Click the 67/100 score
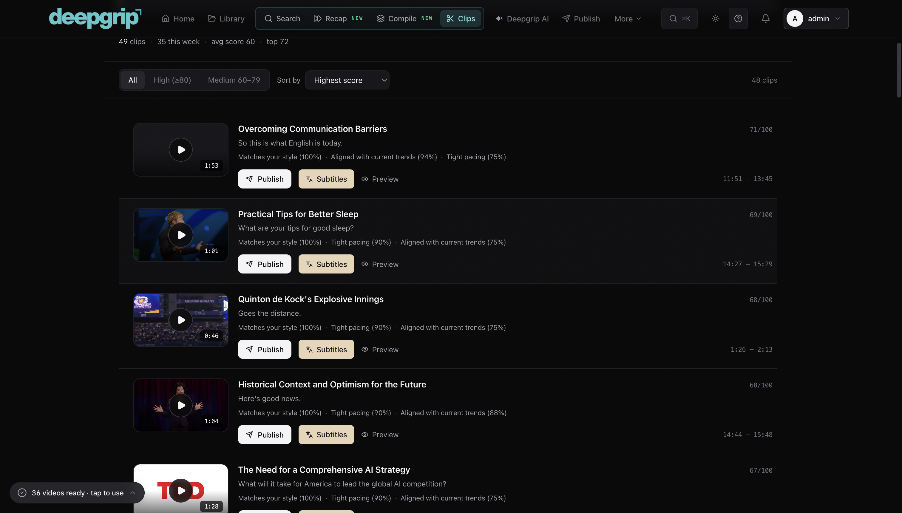The width and height of the screenshot is (902, 513). coord(761,471)
